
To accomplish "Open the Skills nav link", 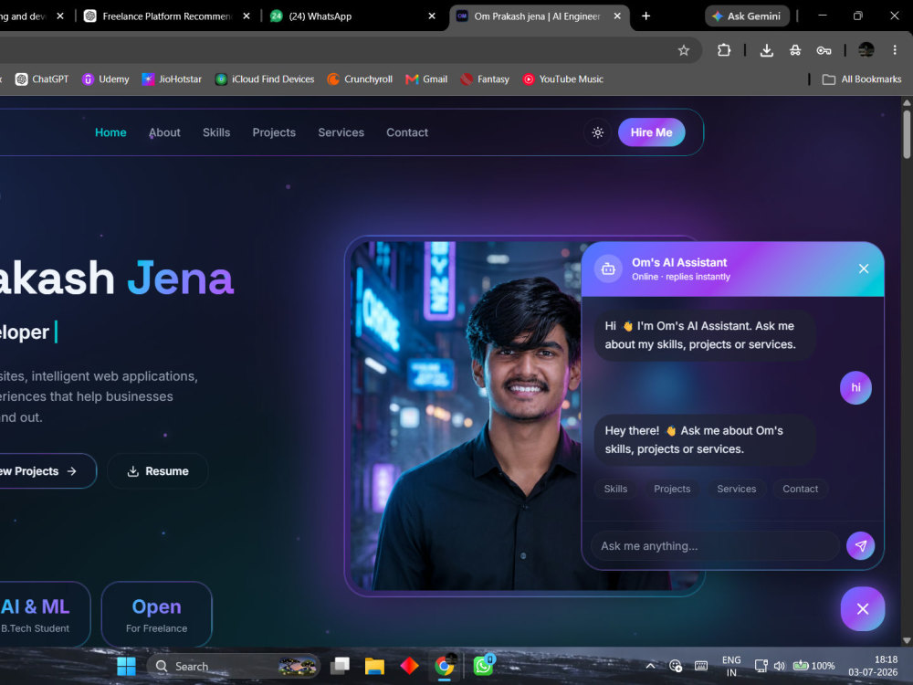I will (x=216, y=132).
